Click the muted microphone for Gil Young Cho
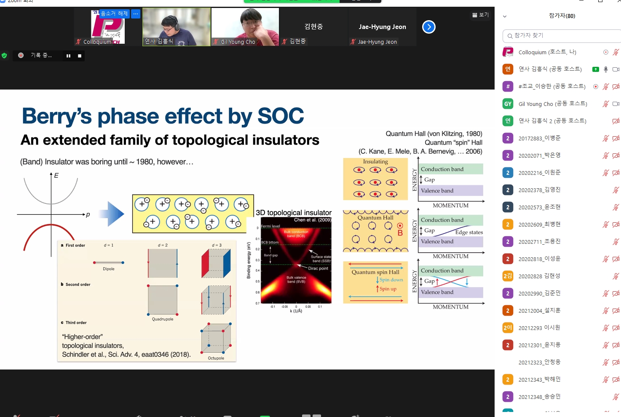621x417 pixels. 606,104
